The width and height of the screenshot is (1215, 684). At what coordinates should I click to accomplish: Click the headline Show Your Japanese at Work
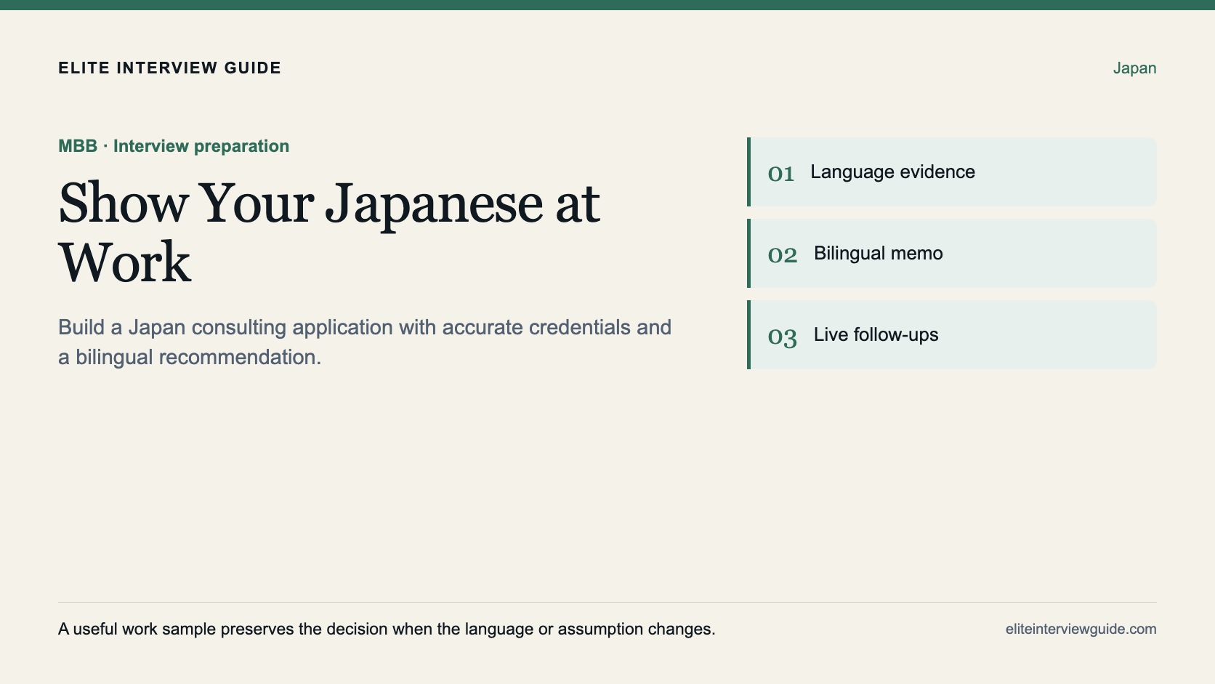click(x=329, y=233)
